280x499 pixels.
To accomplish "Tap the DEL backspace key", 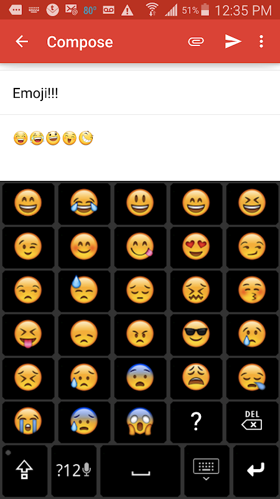I will [252, 422].
